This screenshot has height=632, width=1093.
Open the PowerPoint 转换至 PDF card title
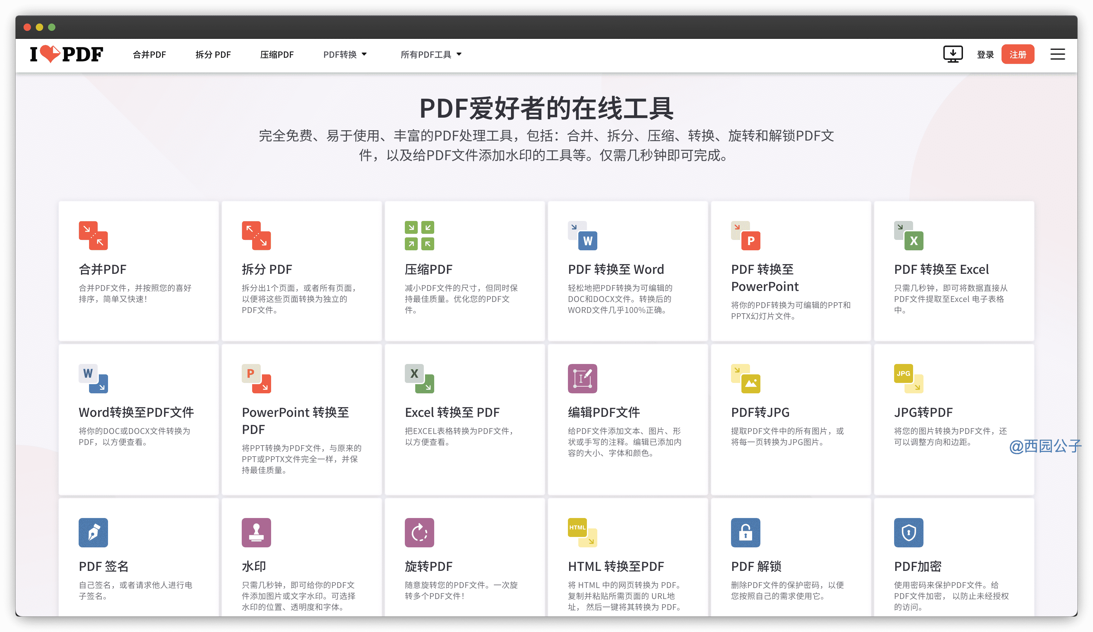click(x=295, y=421)
